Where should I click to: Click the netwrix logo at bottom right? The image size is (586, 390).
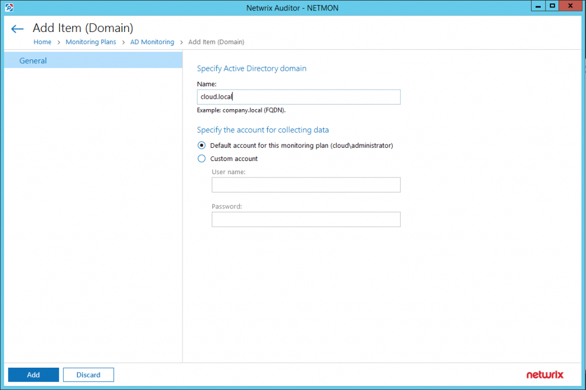(545, 375)
